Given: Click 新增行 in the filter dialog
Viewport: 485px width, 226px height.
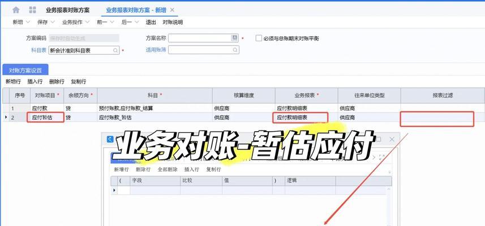Looking at the screenshot, I should tap(122, 169).
